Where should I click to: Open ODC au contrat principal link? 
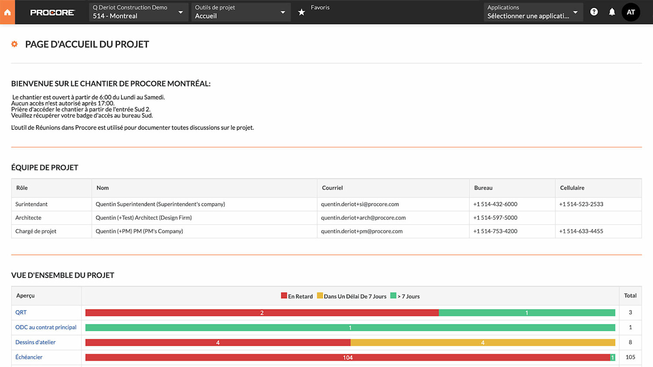click(46, 327)
